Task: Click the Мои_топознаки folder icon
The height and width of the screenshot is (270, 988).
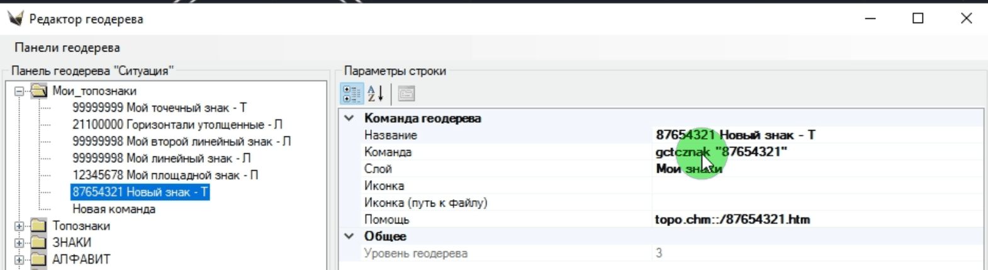Action: point(39,91)
